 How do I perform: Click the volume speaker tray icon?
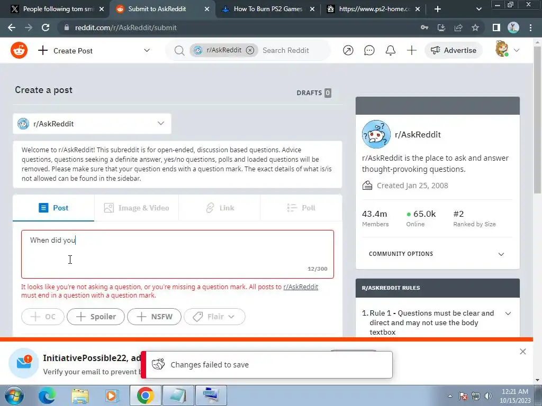coord(488,396)
